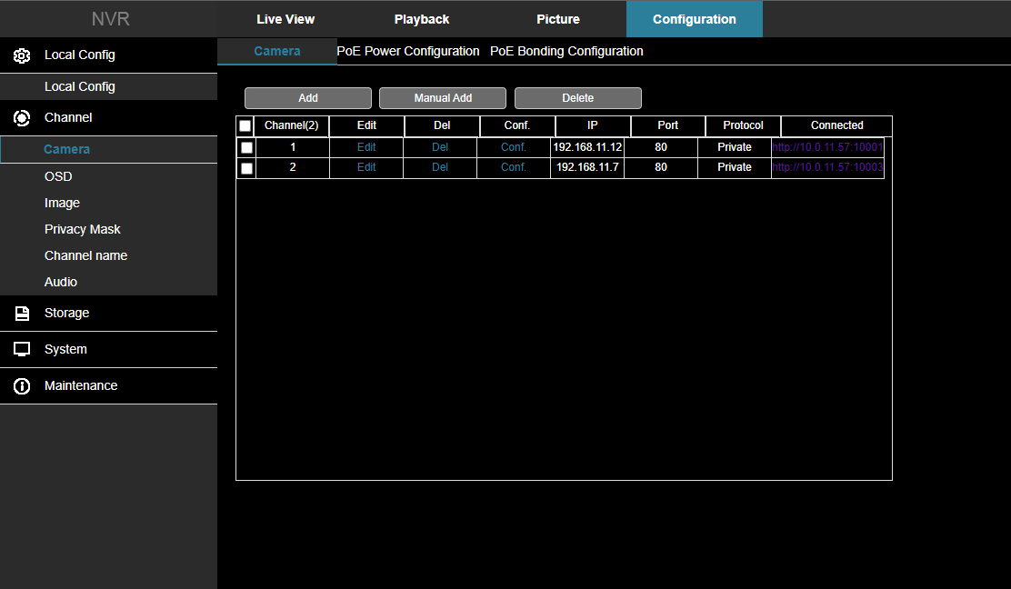Click the Local Config gear icon
The height and width of the screenshot is (589, 1011).
click(22, 55)
